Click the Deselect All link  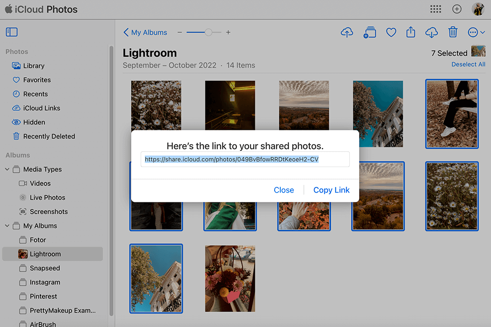click(x=468, y=64)
